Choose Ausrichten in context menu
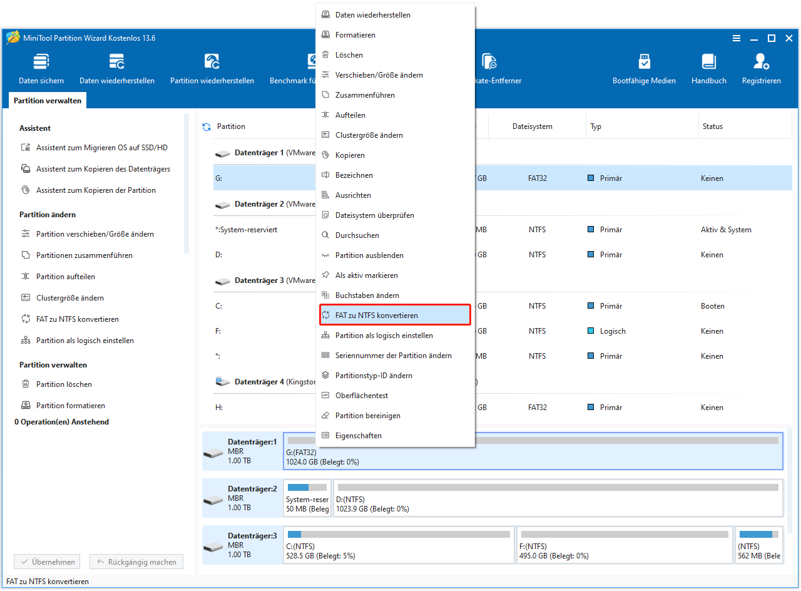 point(395,195)
